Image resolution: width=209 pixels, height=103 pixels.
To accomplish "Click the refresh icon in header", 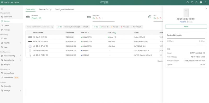I will coord(192,2).
